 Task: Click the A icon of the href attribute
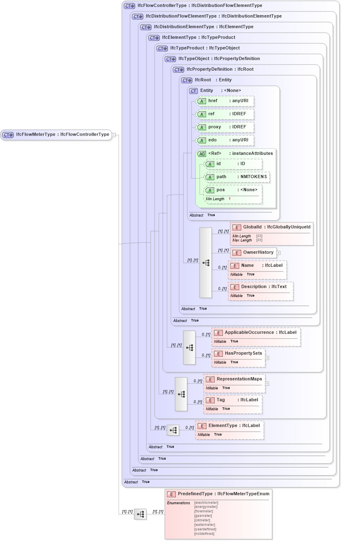pos(202,101)
